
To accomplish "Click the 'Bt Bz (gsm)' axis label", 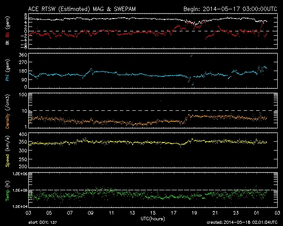I will [8, 30].
